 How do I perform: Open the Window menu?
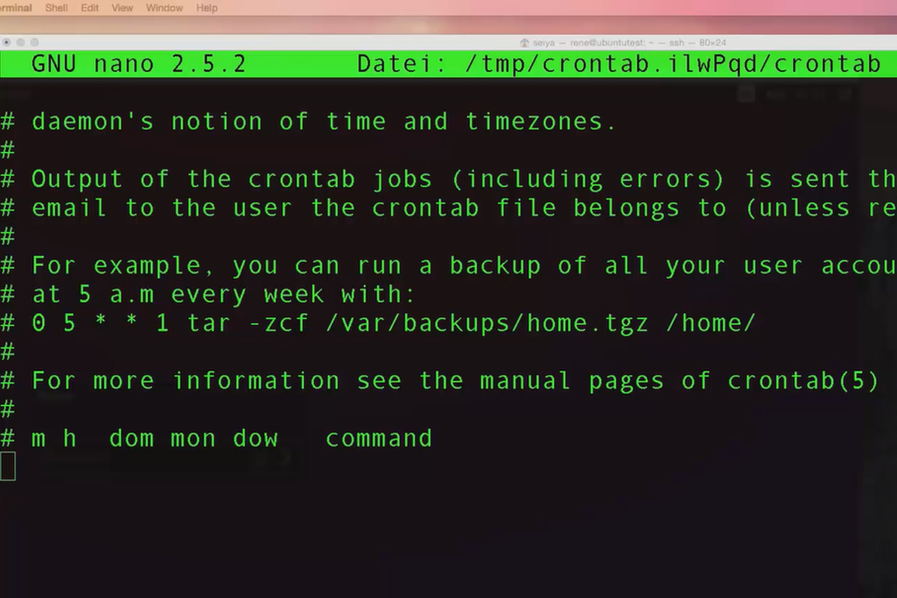click(x=164, y=8)
